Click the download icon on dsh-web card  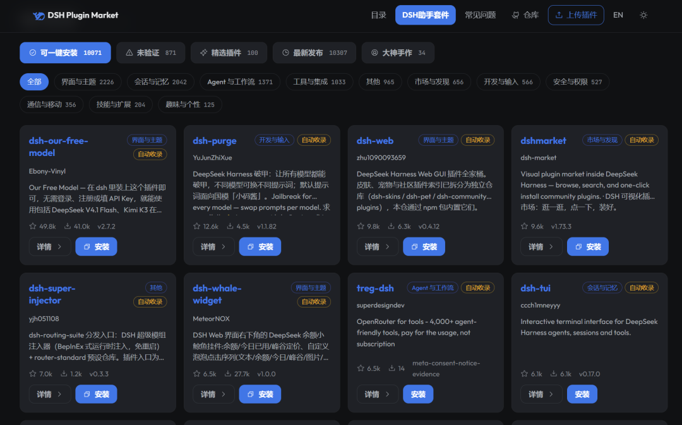[x=391, y=226]
